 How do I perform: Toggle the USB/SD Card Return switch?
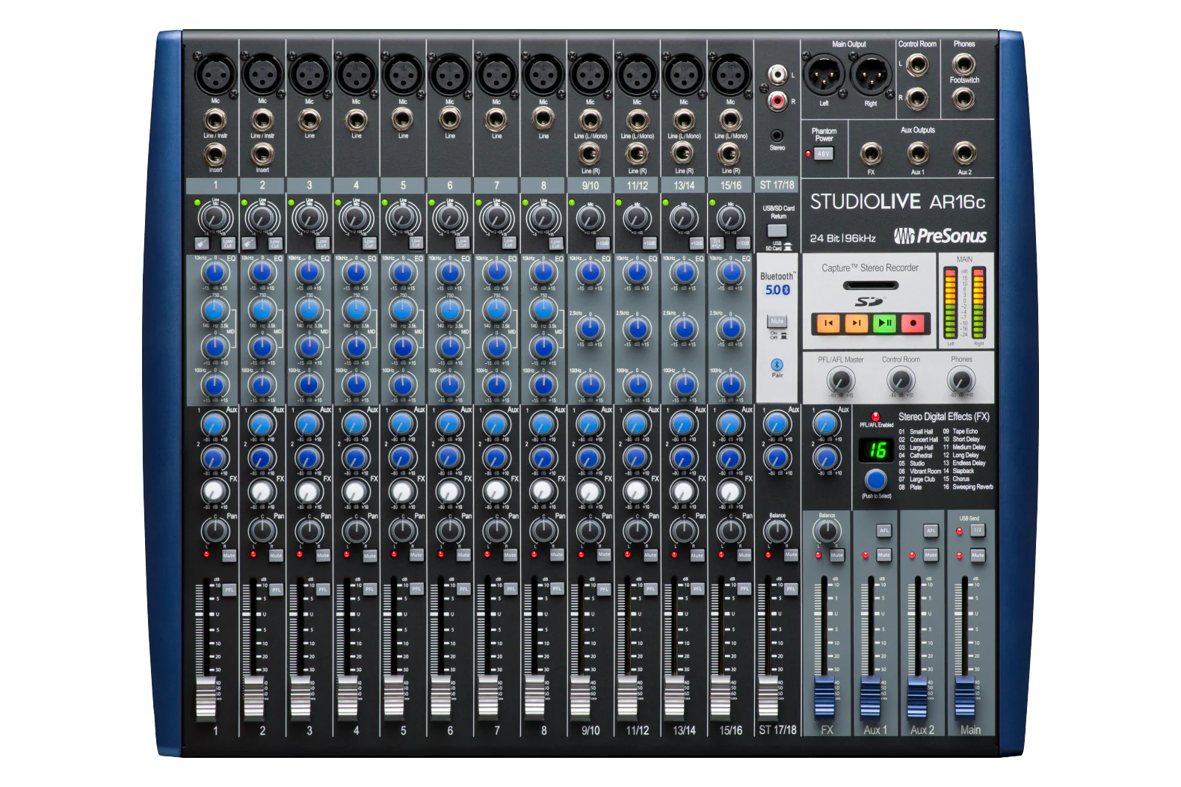point(777,230)
